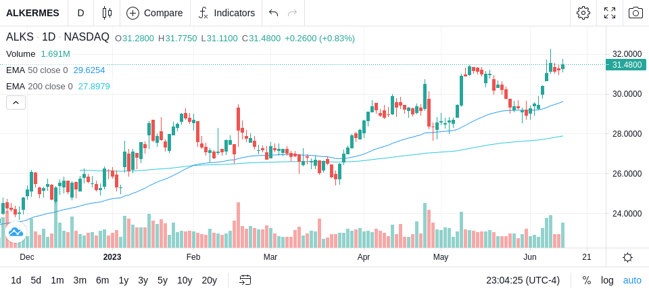Toggle auto scale mode
649x293 pixels.
(x=632, y=280)
